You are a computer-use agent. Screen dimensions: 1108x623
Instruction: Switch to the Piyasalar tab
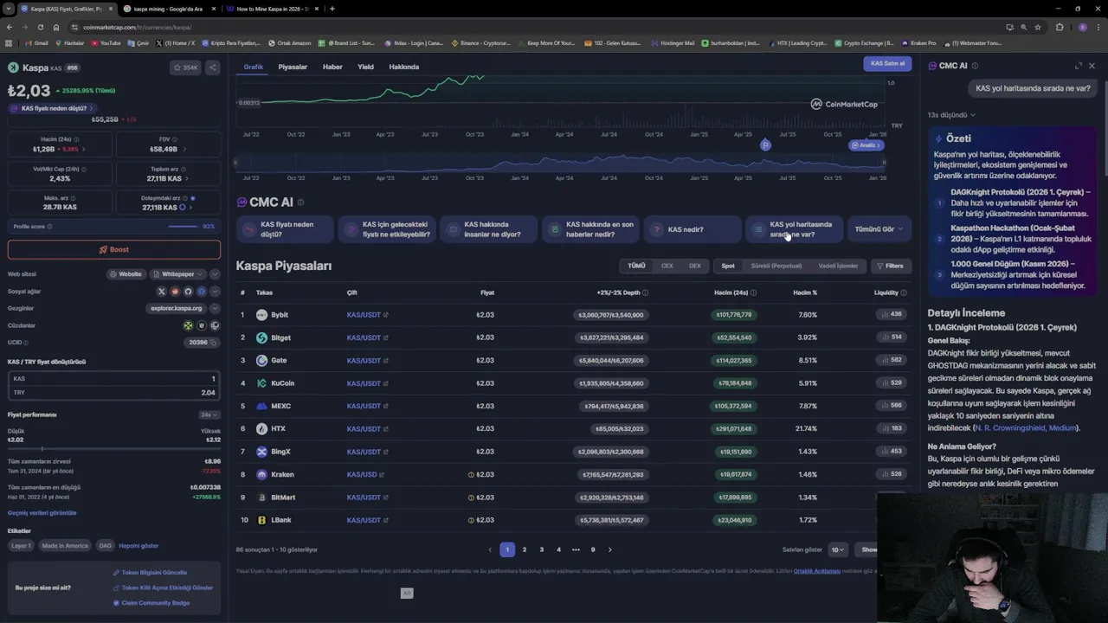[293, 67]
